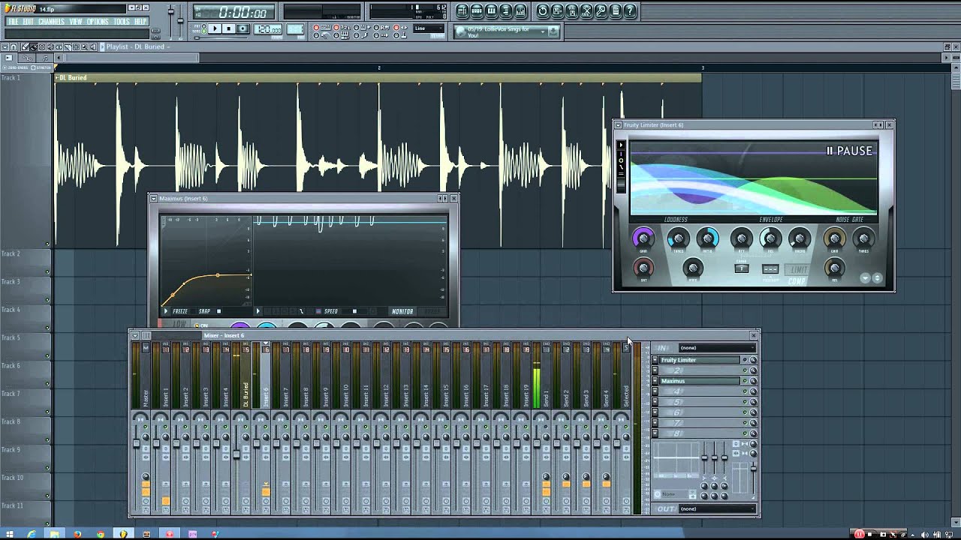Open mixer input (none) selector
The height and width of the screenshot is (540, 961).
717,347
